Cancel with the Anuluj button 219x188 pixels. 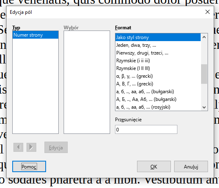pos(191,166)
